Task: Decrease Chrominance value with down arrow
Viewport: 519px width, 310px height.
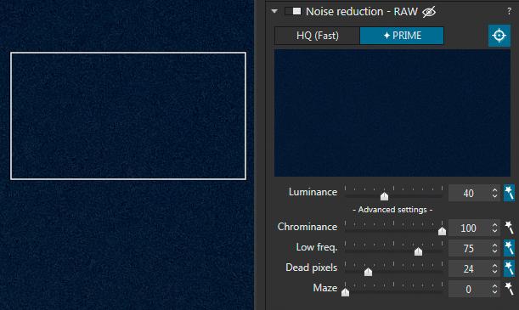Action: pyautogui.click(x=494, y=231)
